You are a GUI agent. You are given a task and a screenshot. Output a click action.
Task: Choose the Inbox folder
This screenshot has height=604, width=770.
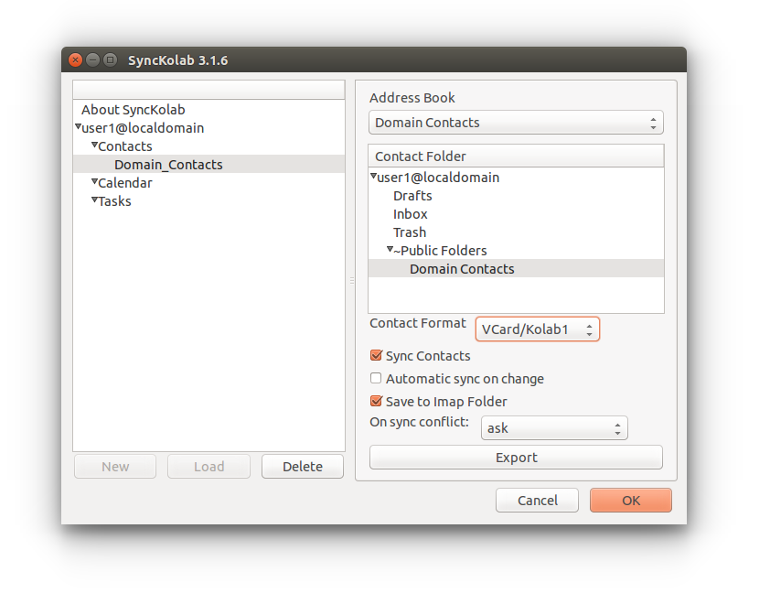click(411, 214)
